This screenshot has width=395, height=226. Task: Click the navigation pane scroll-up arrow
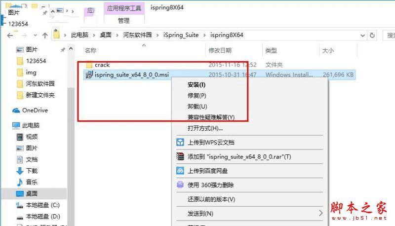click(71, 48)
